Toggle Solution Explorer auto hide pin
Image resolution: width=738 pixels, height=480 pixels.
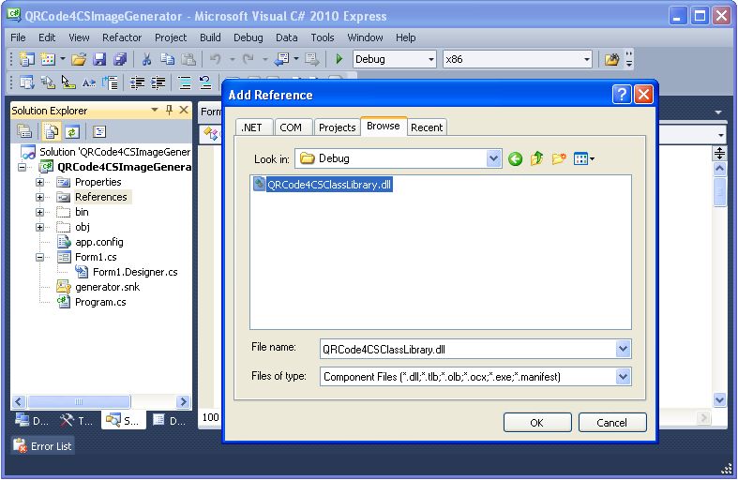169,110
